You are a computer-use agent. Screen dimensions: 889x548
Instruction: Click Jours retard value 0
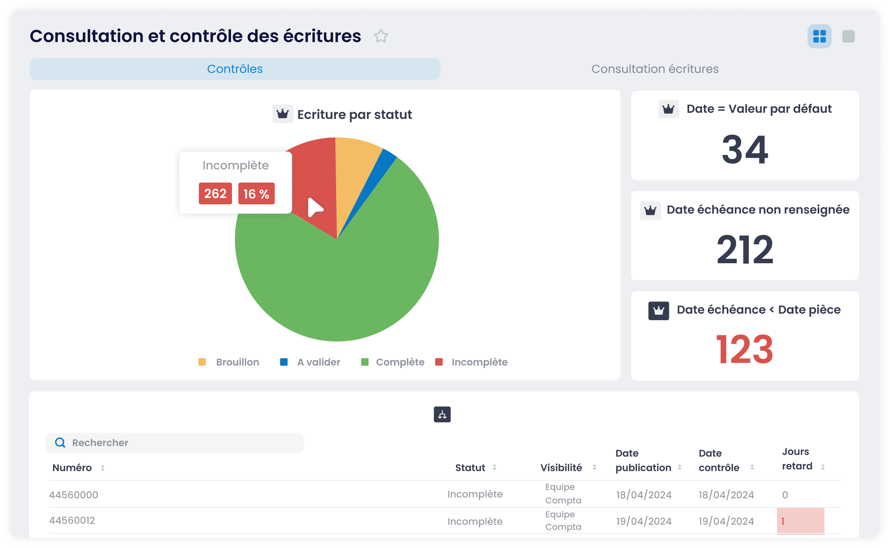[x=785, y=495]
